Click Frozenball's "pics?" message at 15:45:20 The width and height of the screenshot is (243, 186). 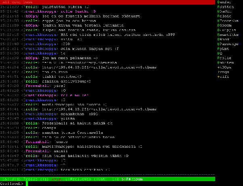[x=59, y=86]
